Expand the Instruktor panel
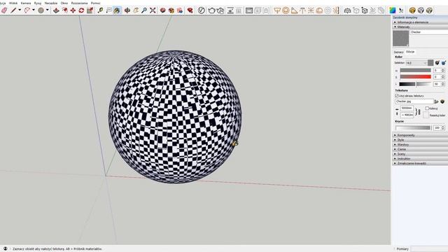The width and height of the screenshot is (448, 252). pyautogui.click(x=420, y=159)
